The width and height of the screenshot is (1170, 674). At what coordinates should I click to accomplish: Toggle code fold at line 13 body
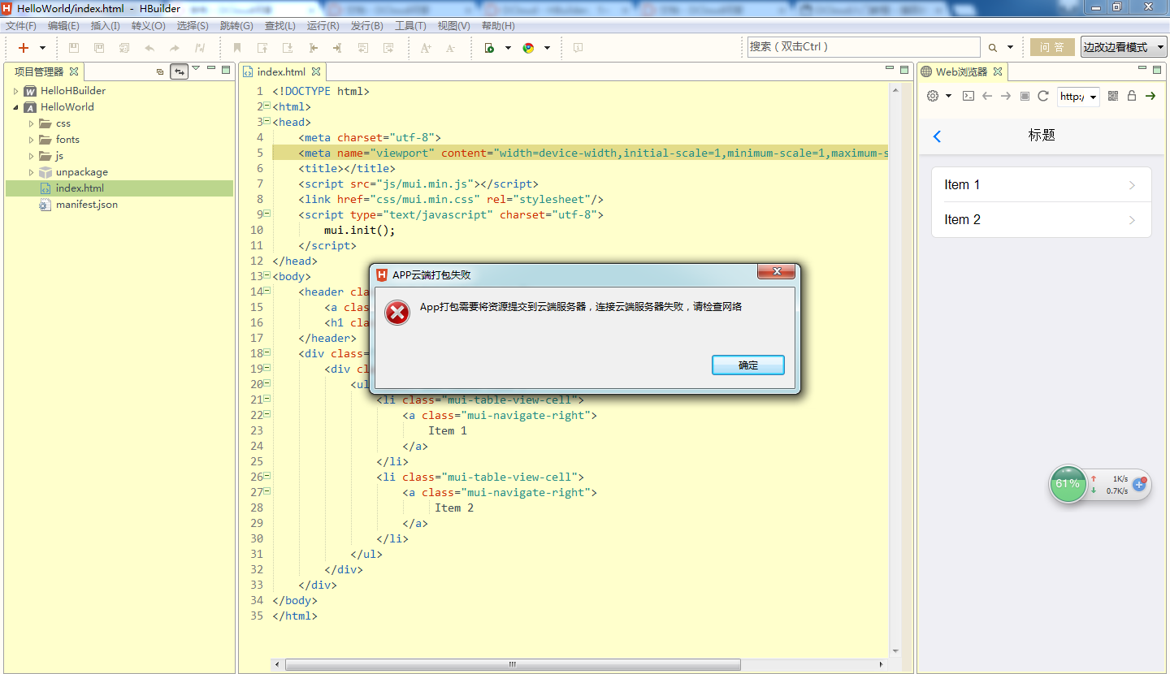coord(267,275)
